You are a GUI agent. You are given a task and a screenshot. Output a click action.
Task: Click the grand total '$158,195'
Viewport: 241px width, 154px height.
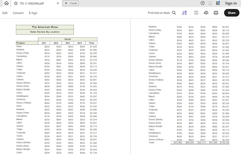point(224,143)
